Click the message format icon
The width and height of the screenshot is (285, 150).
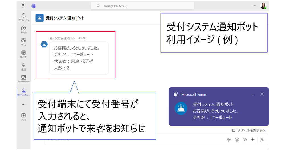pos(229,139)
